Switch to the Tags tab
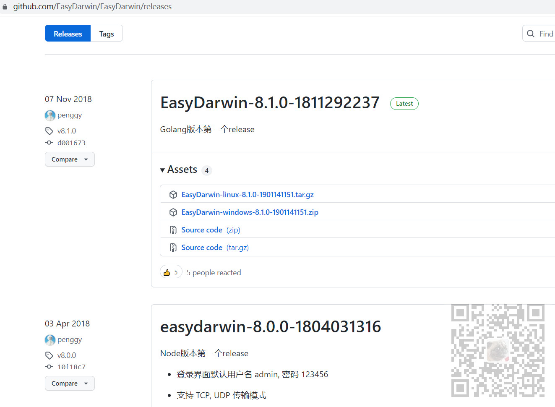 pyautogui.click(x=107, y=34)
